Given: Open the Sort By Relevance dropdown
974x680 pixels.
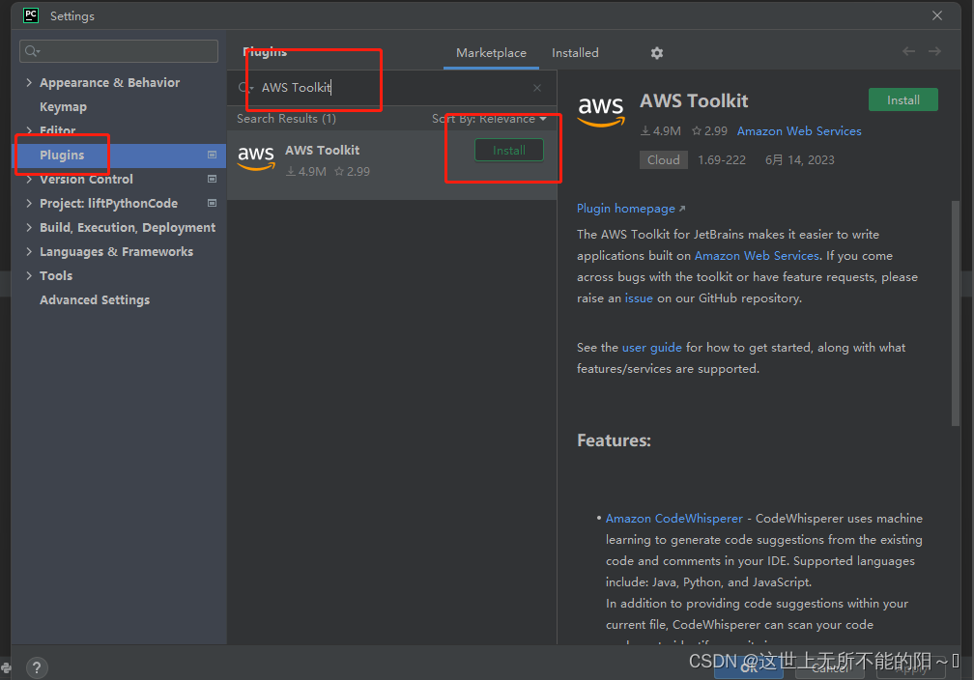Looking at the screenshot, I should pos(489,119).
